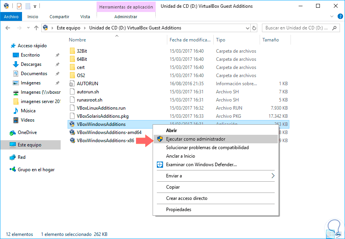345x239 pixels.
Task: Switch to the Vista ribbon tab
Action: (x=85, y=17)
